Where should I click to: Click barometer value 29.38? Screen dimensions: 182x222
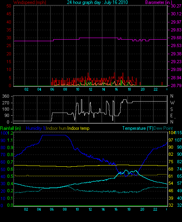[x=176, y=54]
